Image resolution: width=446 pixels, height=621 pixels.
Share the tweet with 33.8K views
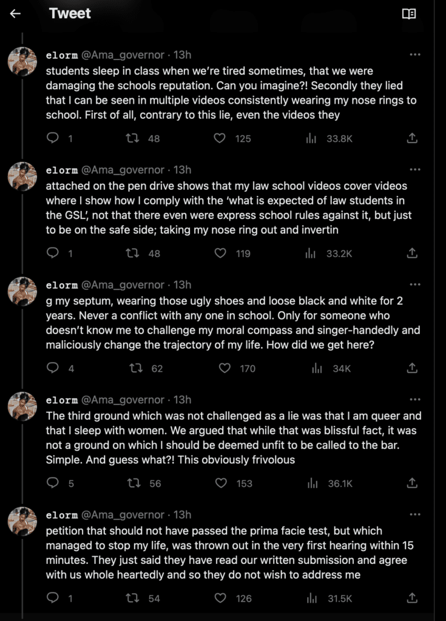pyautogui.click(x=412, y=138)
